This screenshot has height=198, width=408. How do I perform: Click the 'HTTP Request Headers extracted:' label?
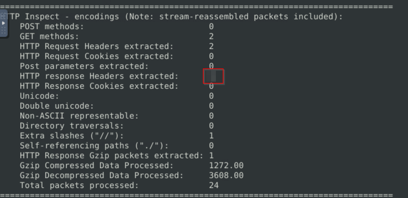pyautogui.click(x=97, y=46)
